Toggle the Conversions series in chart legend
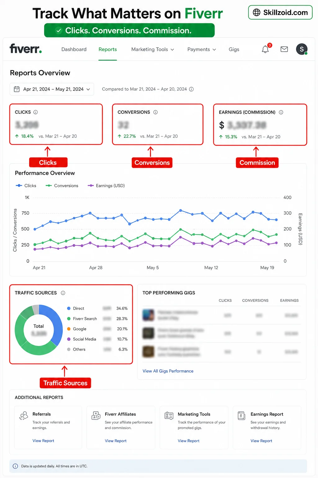The width and height of the screenshot is (318, 478). coord(62,185)
